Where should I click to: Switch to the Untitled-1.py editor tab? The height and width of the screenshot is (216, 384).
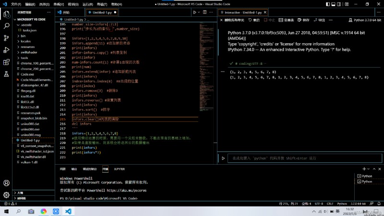point(102,12)
